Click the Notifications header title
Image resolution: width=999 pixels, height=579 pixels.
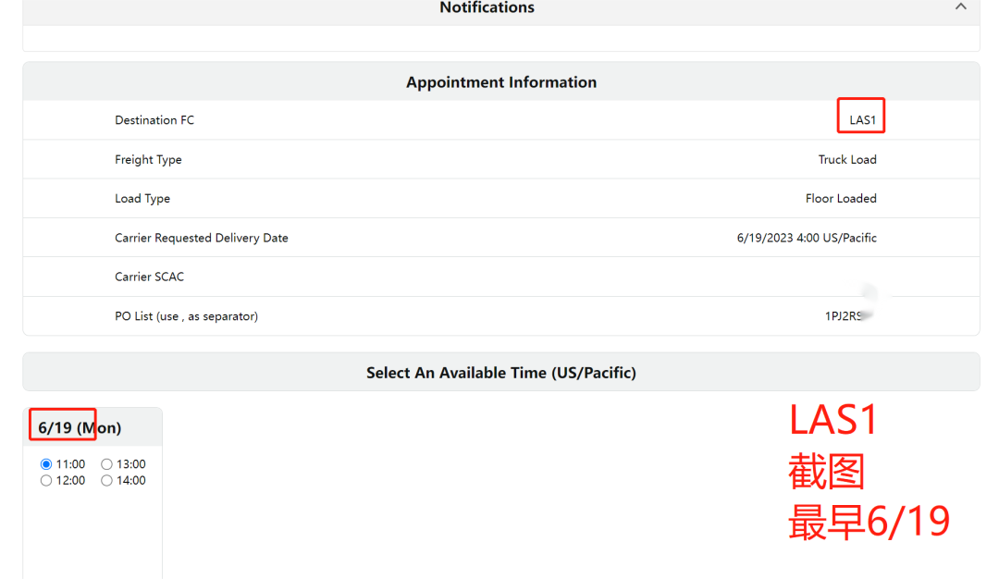[x=487, y=8]
